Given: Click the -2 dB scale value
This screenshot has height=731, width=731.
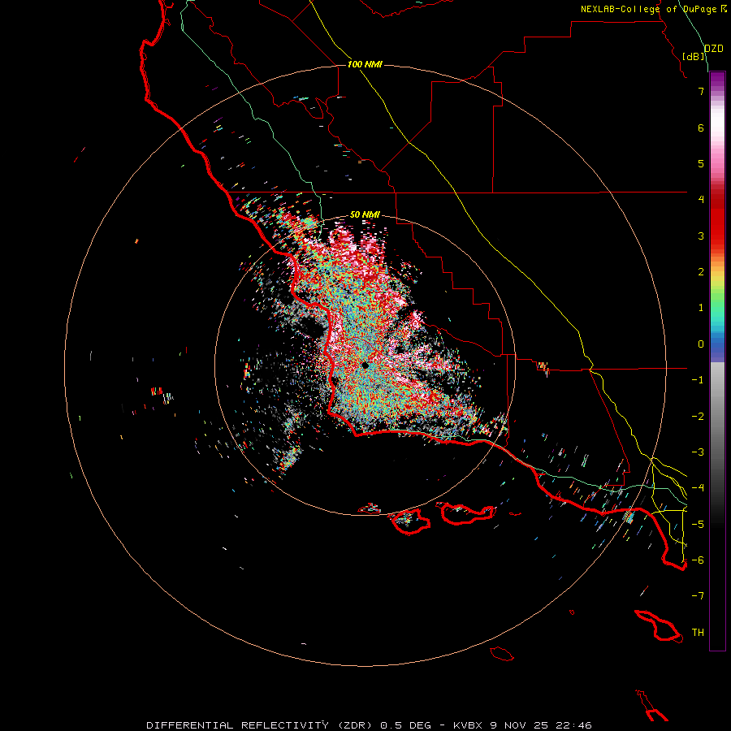Looking at the screenshot, I should point(698,417).
